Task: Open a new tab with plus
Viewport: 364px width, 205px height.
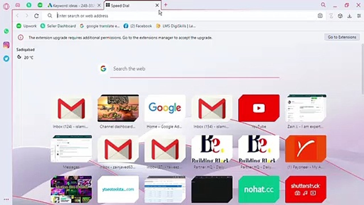Action: [x=166, y=5]
